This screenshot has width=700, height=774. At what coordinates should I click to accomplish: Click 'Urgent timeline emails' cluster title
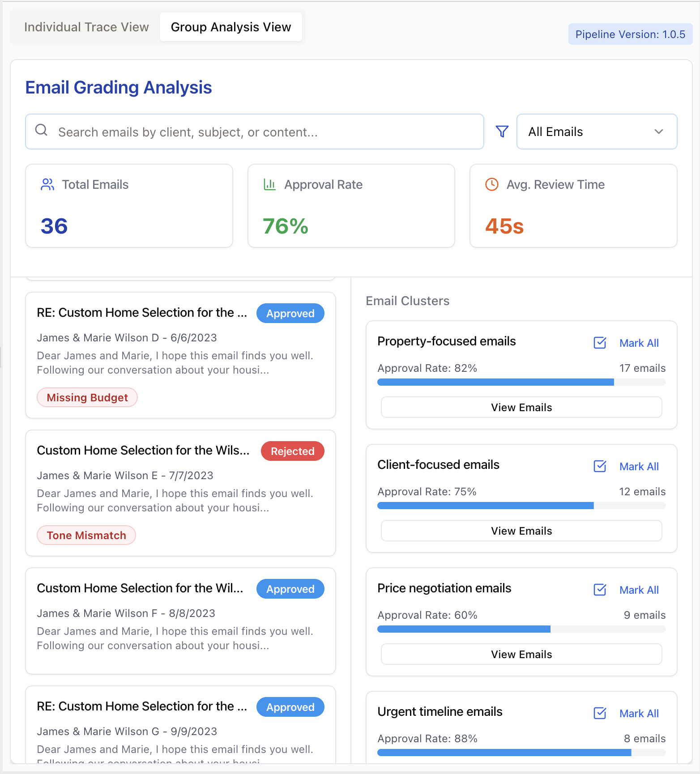[440, 711]
